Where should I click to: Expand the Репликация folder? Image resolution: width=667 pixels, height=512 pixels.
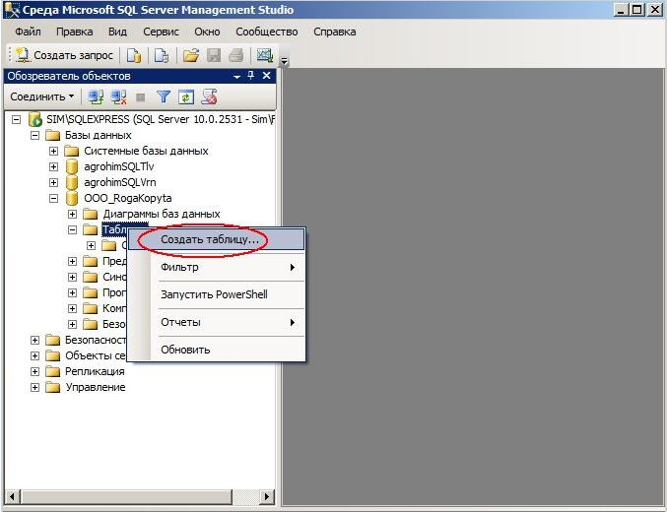pyautogui.click(x=34, y=371)
